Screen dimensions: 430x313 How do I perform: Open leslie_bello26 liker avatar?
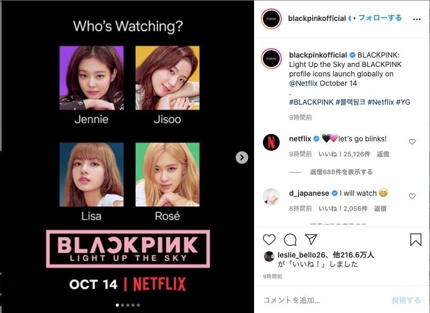(269, 256)
